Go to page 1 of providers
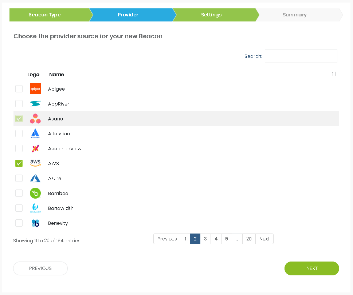The image size is (353, 295). (x=185, y=239)
